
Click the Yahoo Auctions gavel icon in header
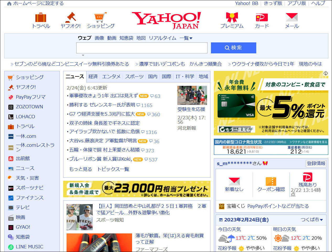(70, 18)
